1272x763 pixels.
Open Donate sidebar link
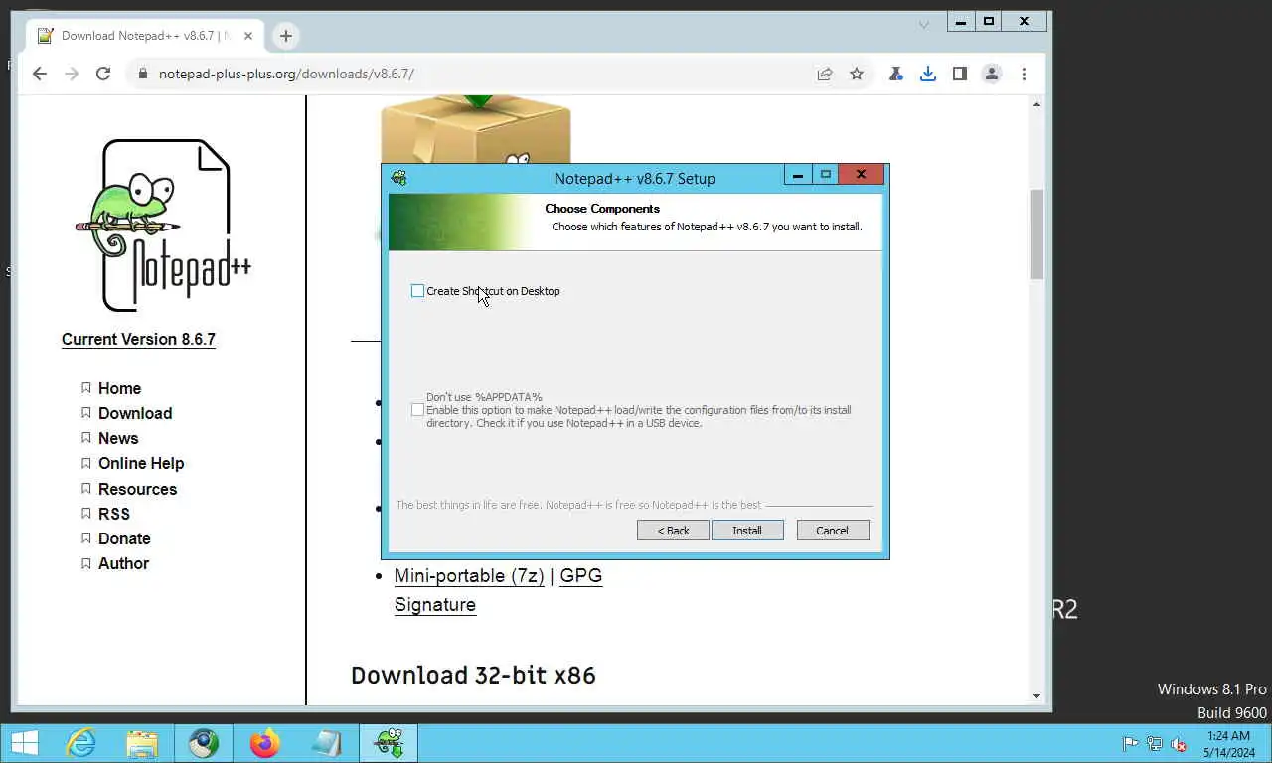point(124,538)
